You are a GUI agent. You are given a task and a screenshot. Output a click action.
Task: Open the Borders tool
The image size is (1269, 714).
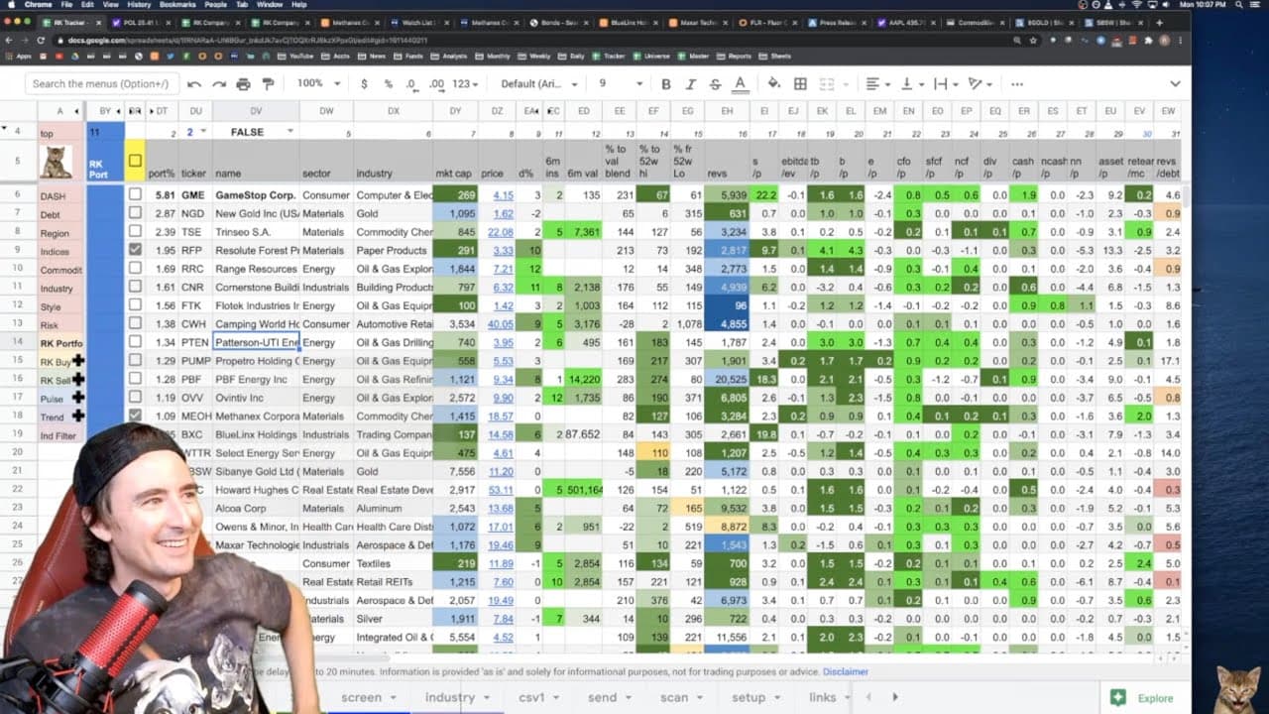coord(800,84)
